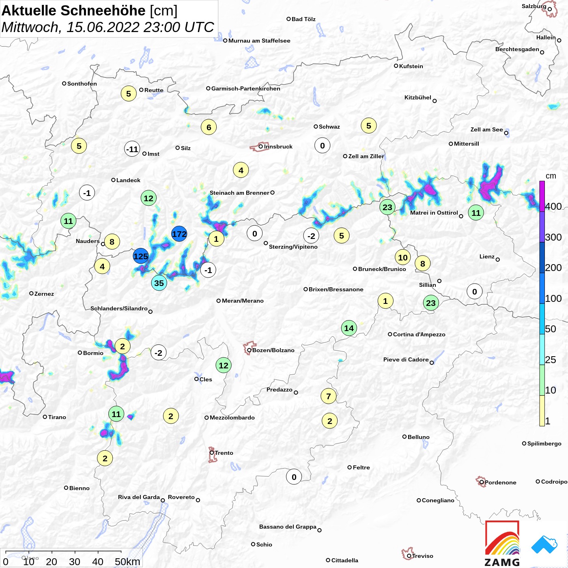Click the 'Berchtesgaden' place label

pos(517,49)
